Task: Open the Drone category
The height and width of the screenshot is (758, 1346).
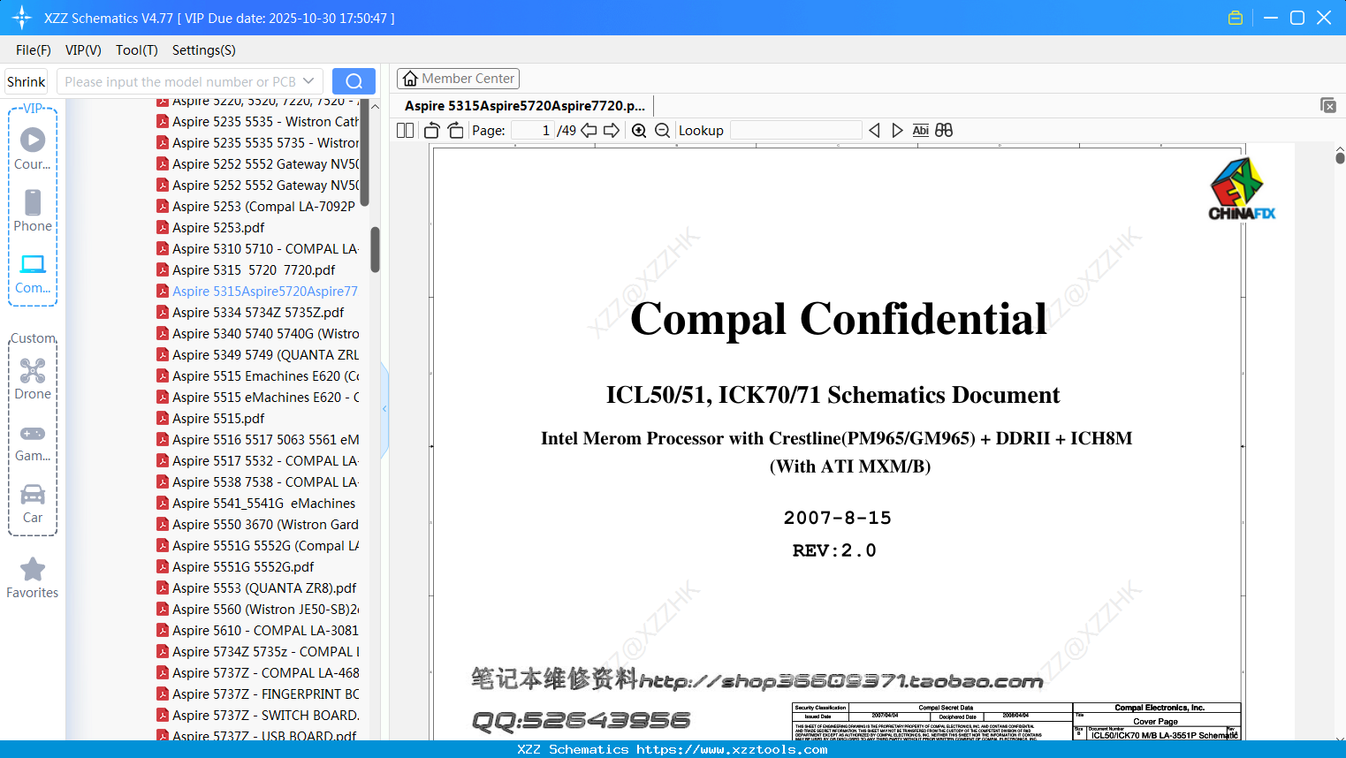Action: tap(33, 379)
